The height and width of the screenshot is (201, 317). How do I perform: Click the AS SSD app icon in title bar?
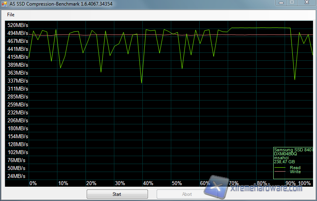tap(4, 3)
